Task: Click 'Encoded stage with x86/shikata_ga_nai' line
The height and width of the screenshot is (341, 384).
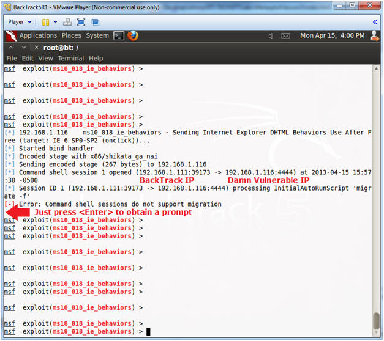Action: coord(81,156)
